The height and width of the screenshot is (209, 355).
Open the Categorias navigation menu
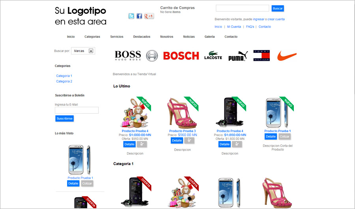click(92, 37)
